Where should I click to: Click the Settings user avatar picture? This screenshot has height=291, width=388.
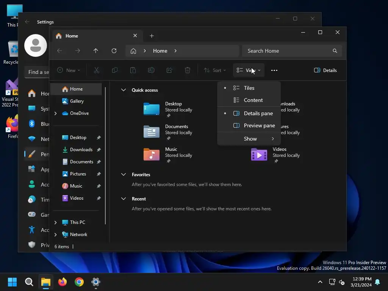[x=36, y=45]
